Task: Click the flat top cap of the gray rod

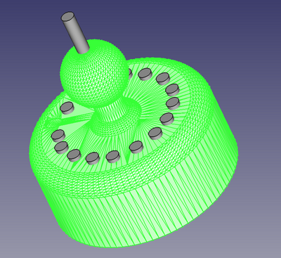Action: click(67, 17)
